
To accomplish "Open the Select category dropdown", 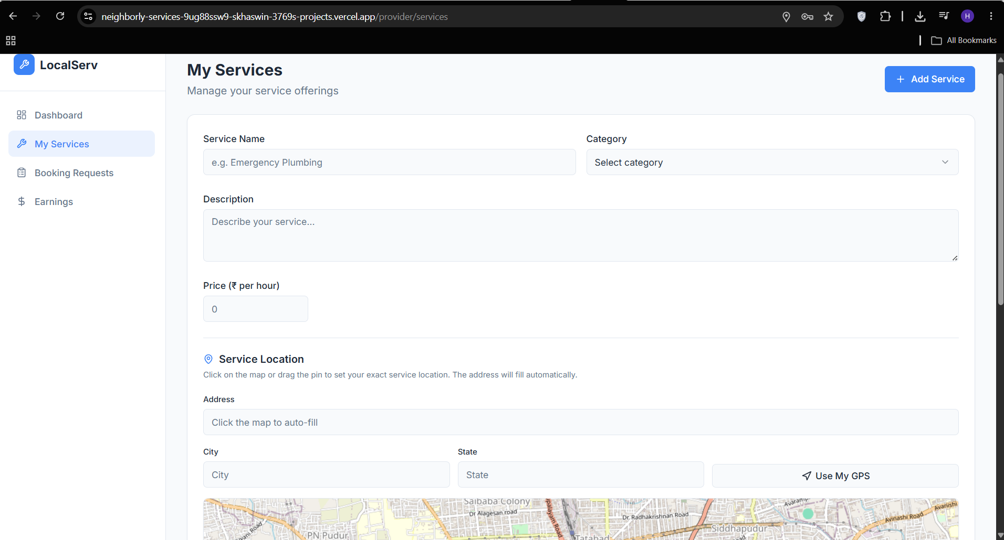I will tap(772, 162).
